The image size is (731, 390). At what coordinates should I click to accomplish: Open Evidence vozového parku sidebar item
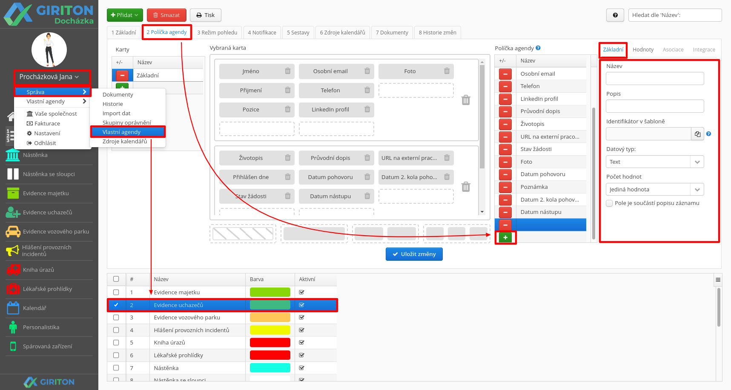tap(49, 231)
